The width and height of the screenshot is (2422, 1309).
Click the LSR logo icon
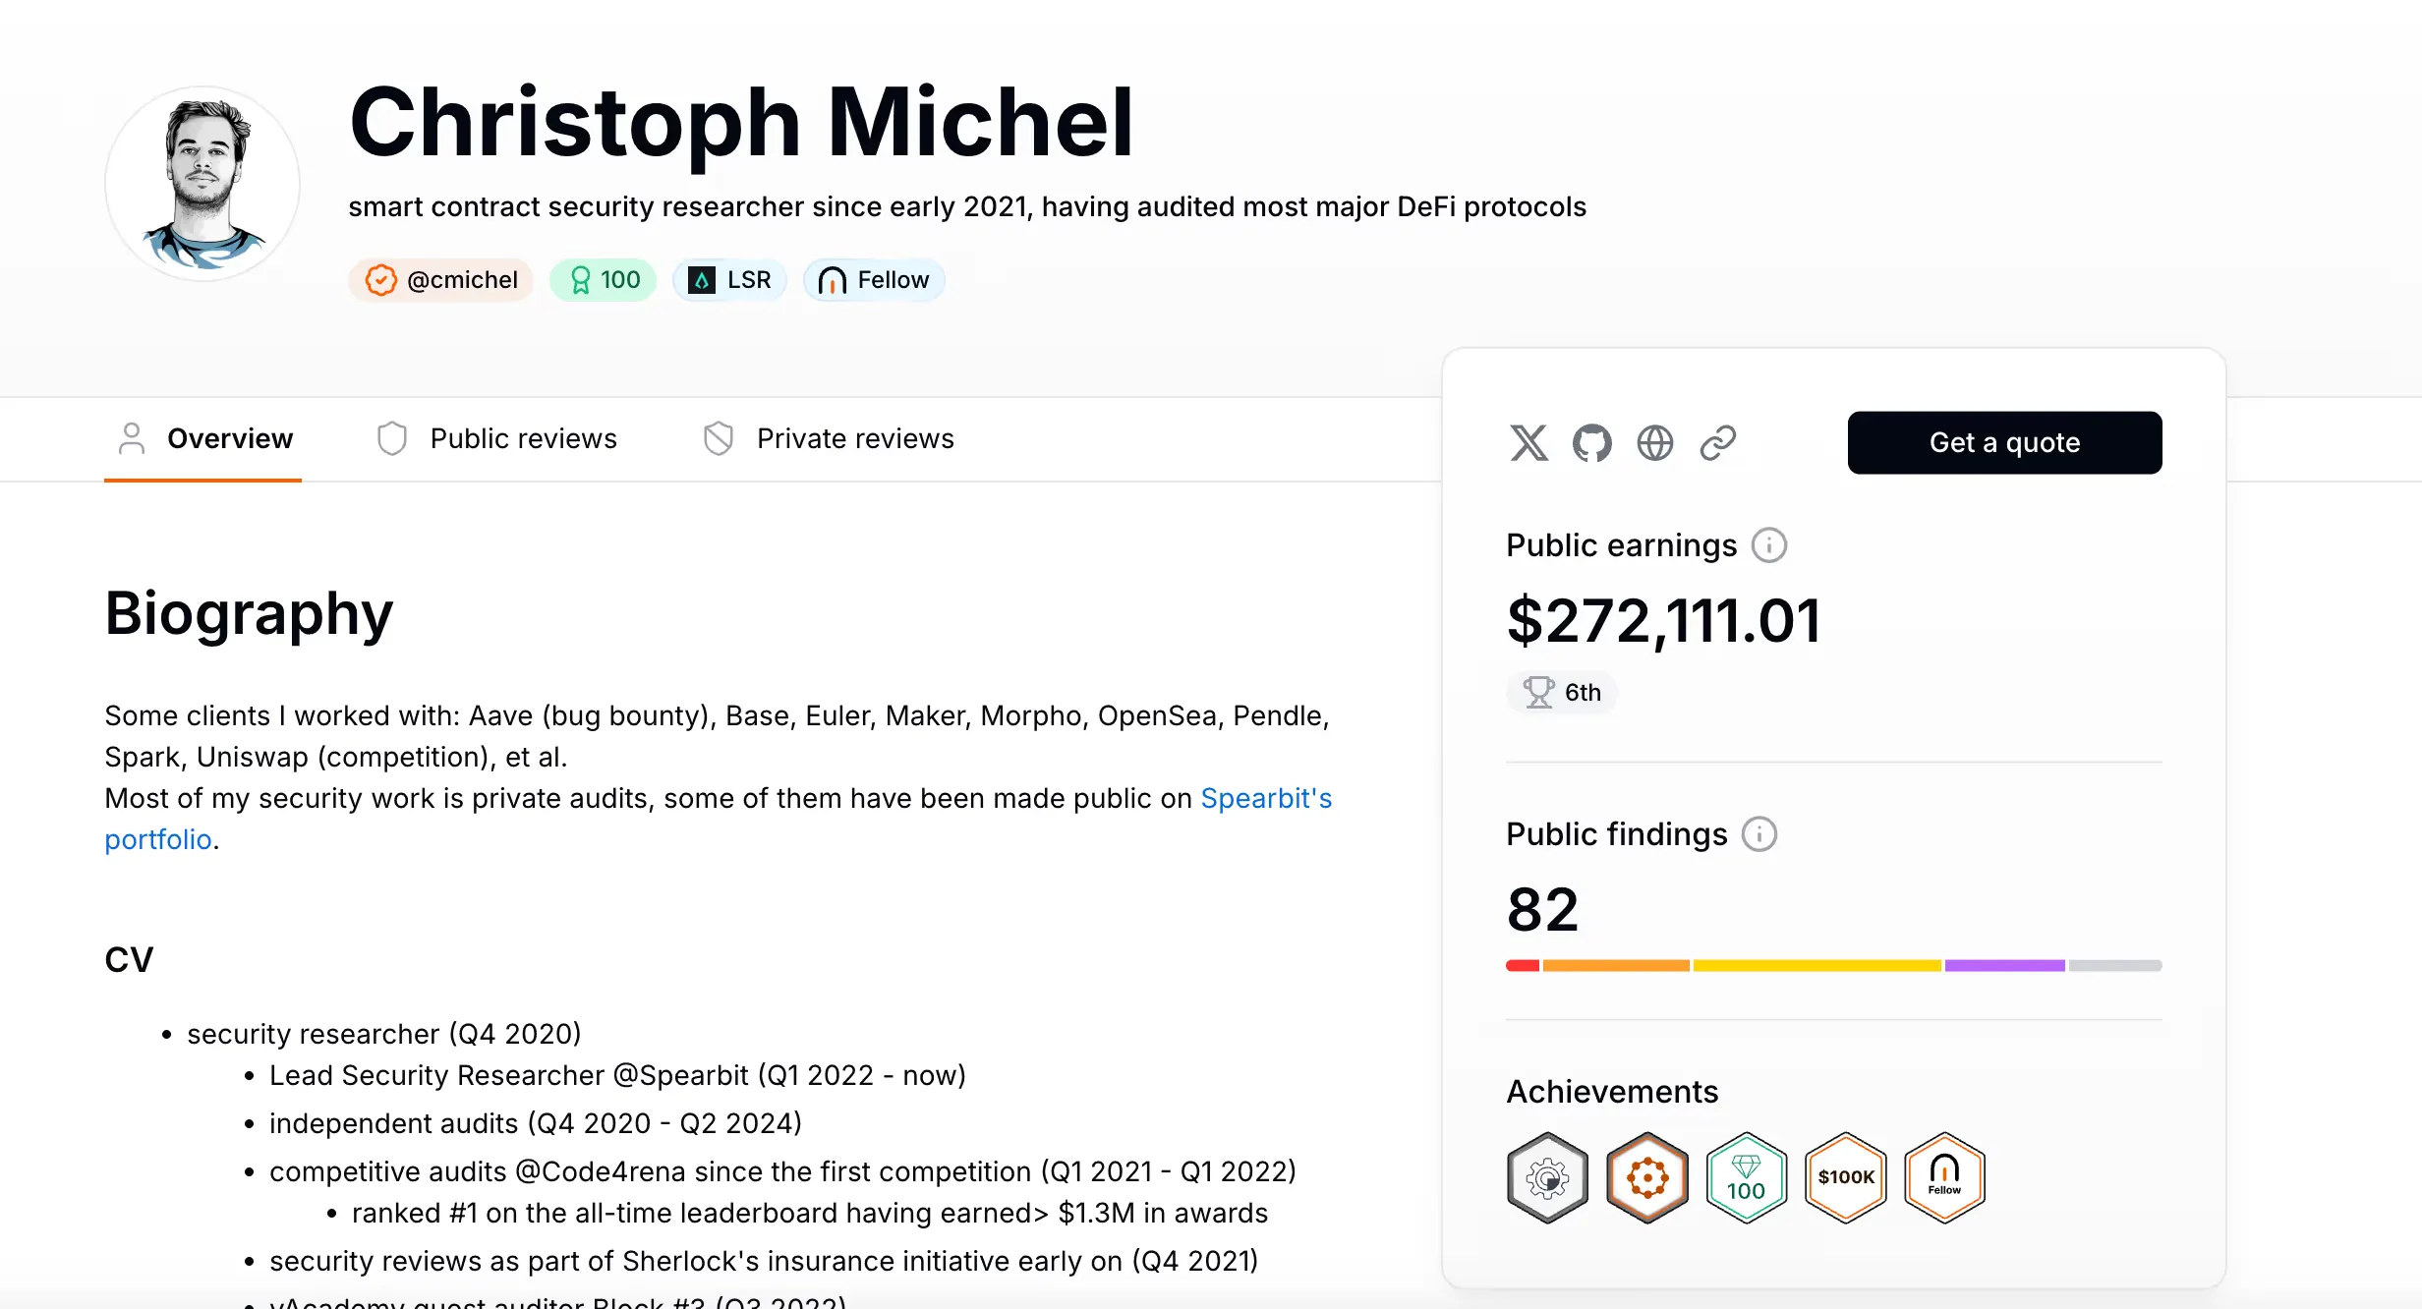point(702,280)
